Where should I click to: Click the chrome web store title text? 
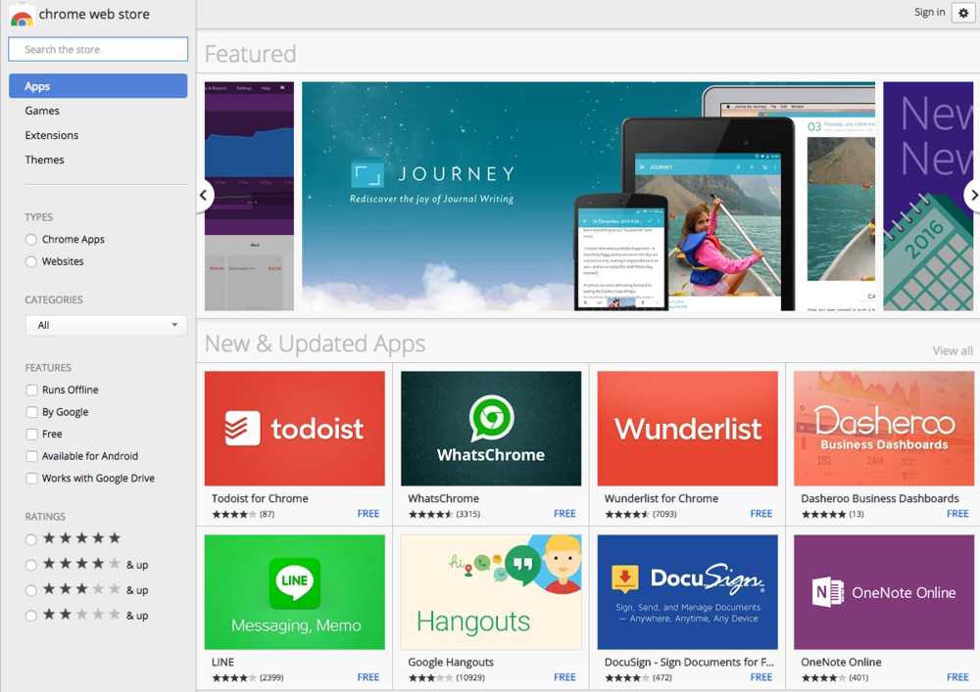[94, 14]
